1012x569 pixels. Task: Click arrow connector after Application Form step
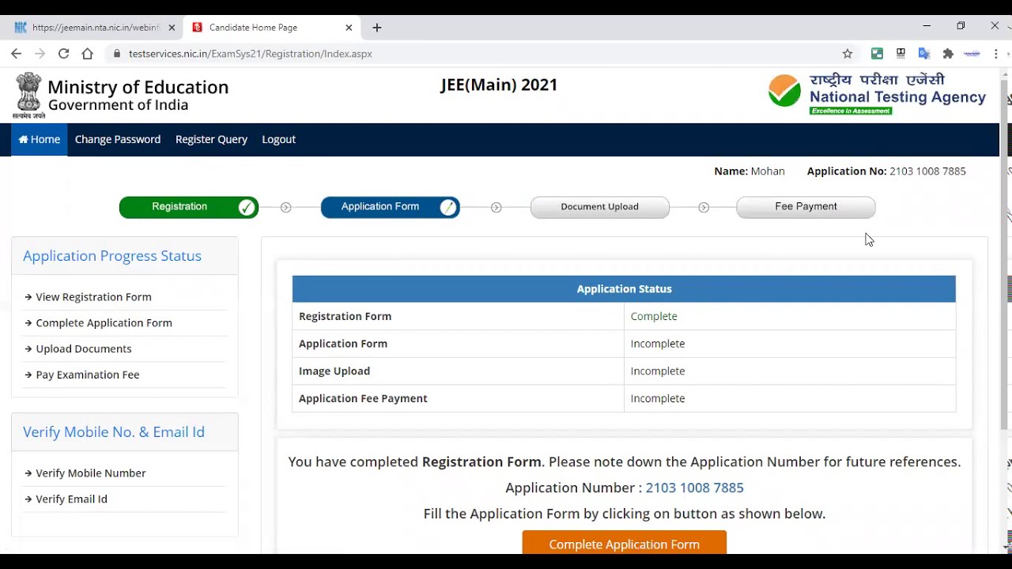tap(496, 207)
